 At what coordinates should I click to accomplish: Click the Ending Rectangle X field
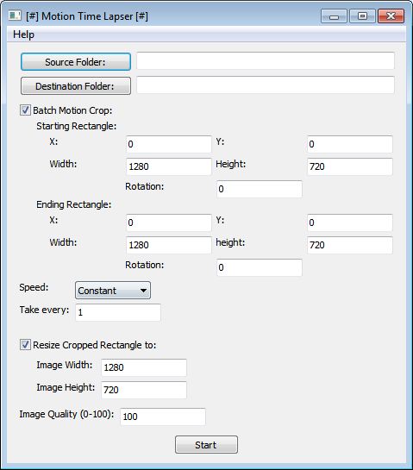point(169,222)
